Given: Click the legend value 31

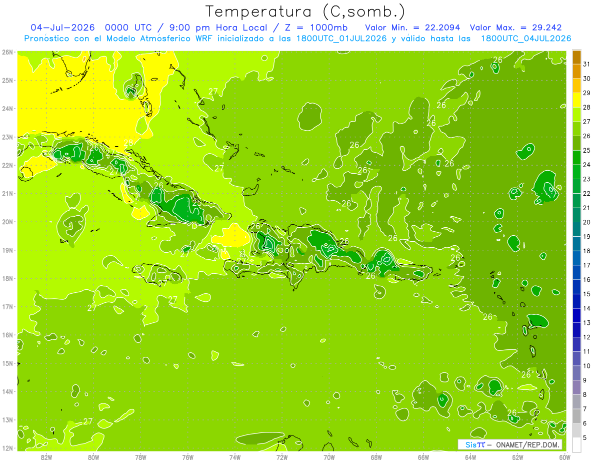Looking at the screenshot, I should tap(586, 64).
